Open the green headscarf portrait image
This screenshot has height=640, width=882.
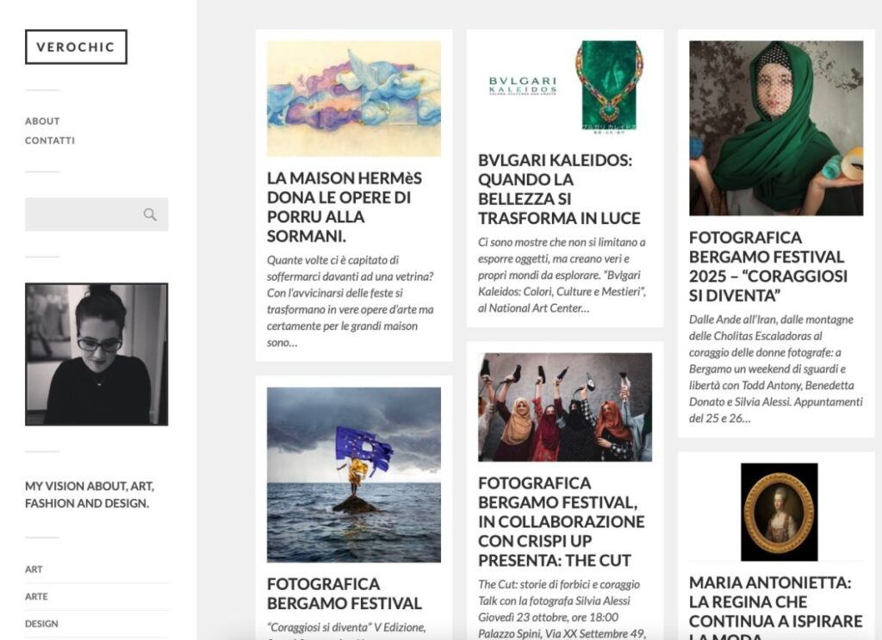pyautogui.click(x=776, y=128)
